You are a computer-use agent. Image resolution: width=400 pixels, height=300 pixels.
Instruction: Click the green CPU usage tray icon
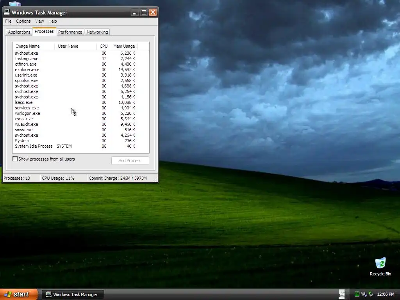(x=357, y=294)
